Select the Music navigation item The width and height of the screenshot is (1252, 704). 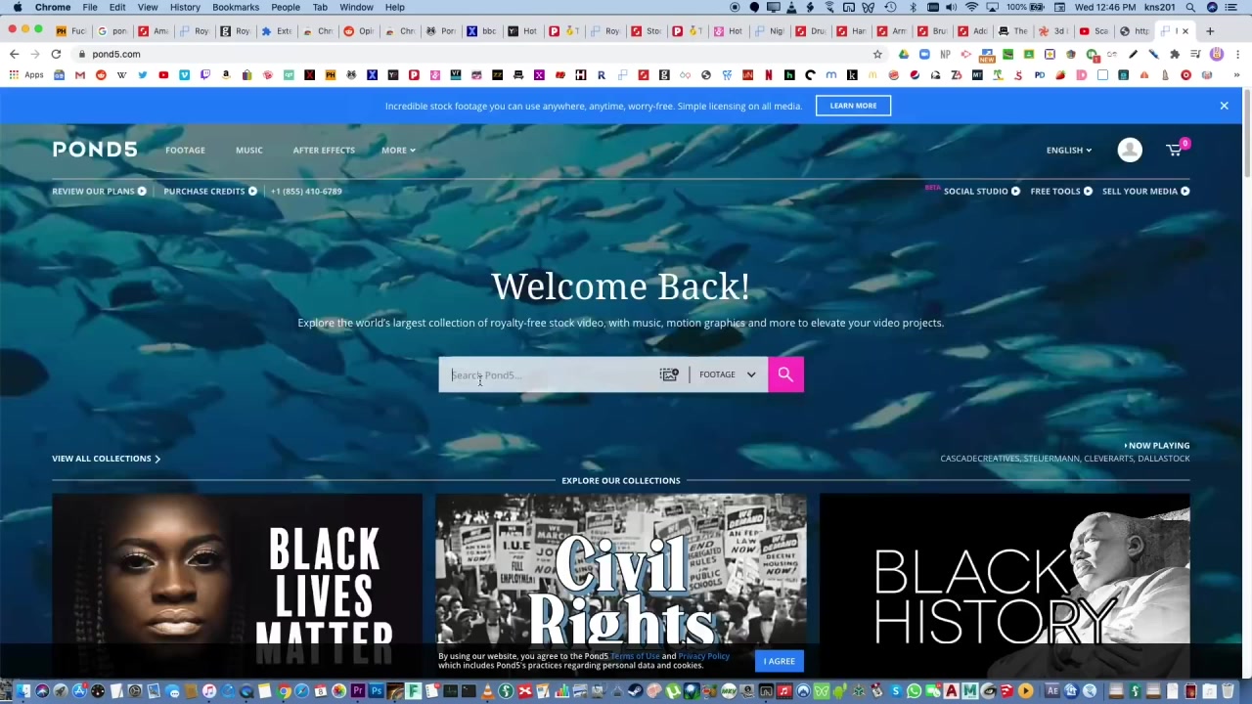click(248, 151)
